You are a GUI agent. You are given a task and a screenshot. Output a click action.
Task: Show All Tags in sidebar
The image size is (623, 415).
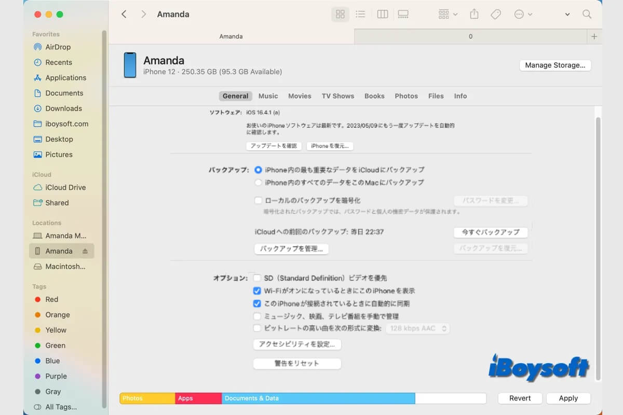pyautogui.click(x=61, y=407)
